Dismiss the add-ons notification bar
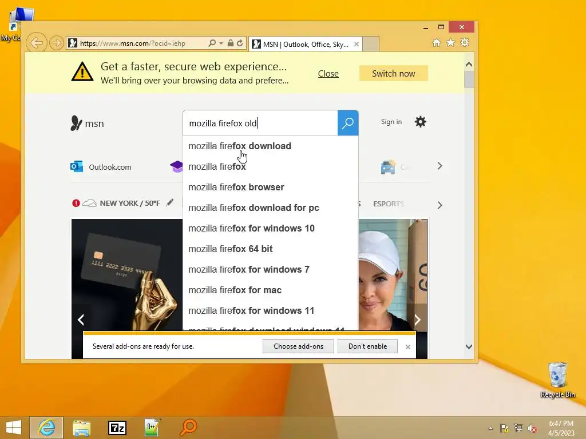The height and width of the screenshot is (439, 586). (407, 347)
